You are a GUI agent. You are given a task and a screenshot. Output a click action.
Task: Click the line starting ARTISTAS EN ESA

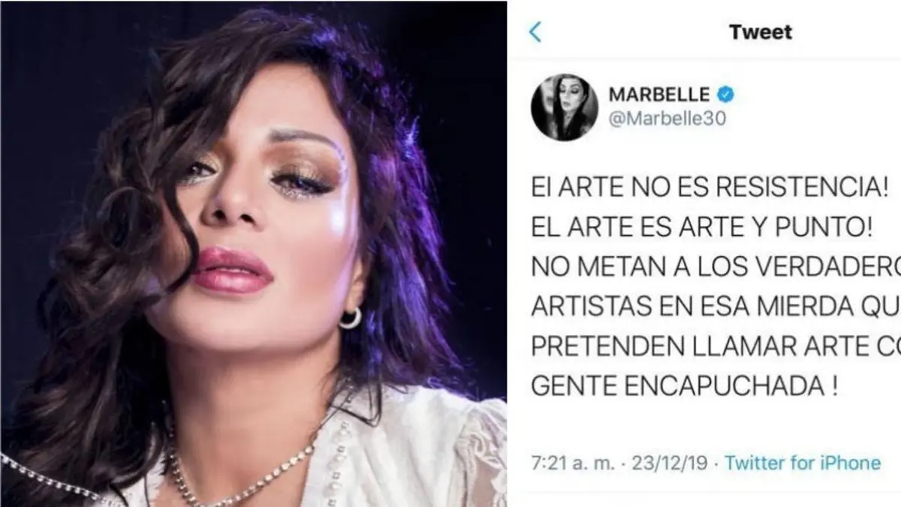coord(716,309)
